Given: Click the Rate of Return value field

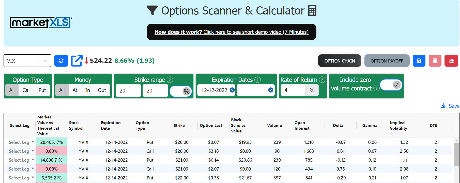Looking at the screenshot, I should (293, 90).
